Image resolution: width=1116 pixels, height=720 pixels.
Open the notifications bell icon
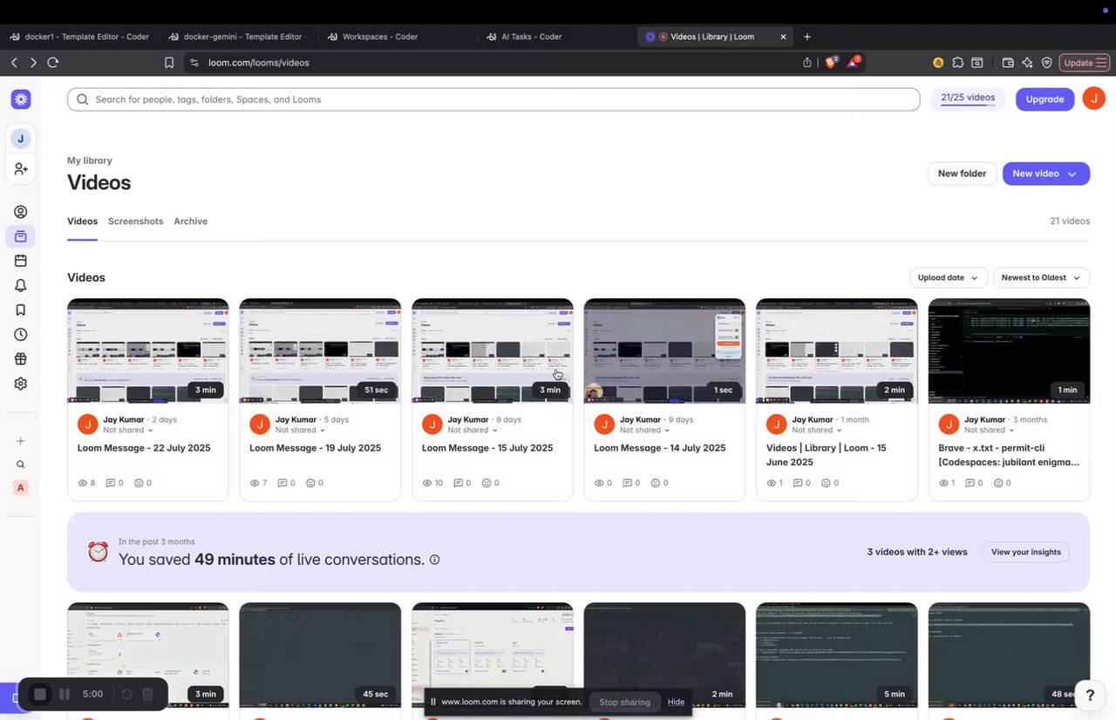(x=21, y=285)
